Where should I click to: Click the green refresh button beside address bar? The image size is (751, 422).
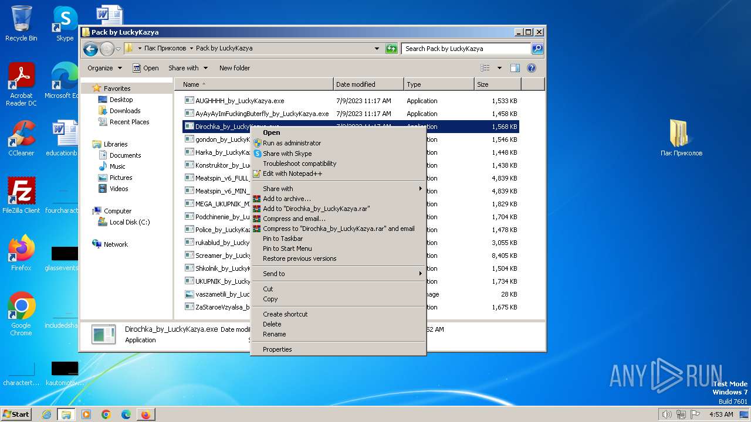click(x=391, y=49)
